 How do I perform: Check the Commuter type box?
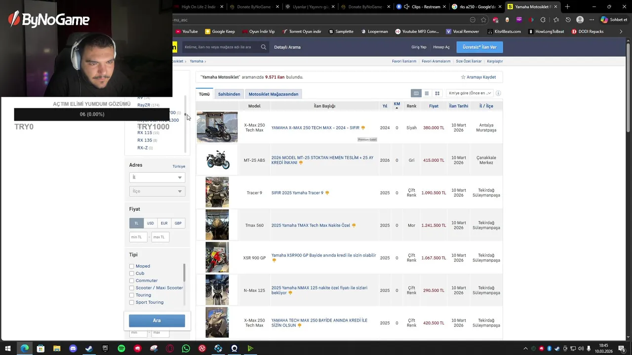click(x=132, y=281)
